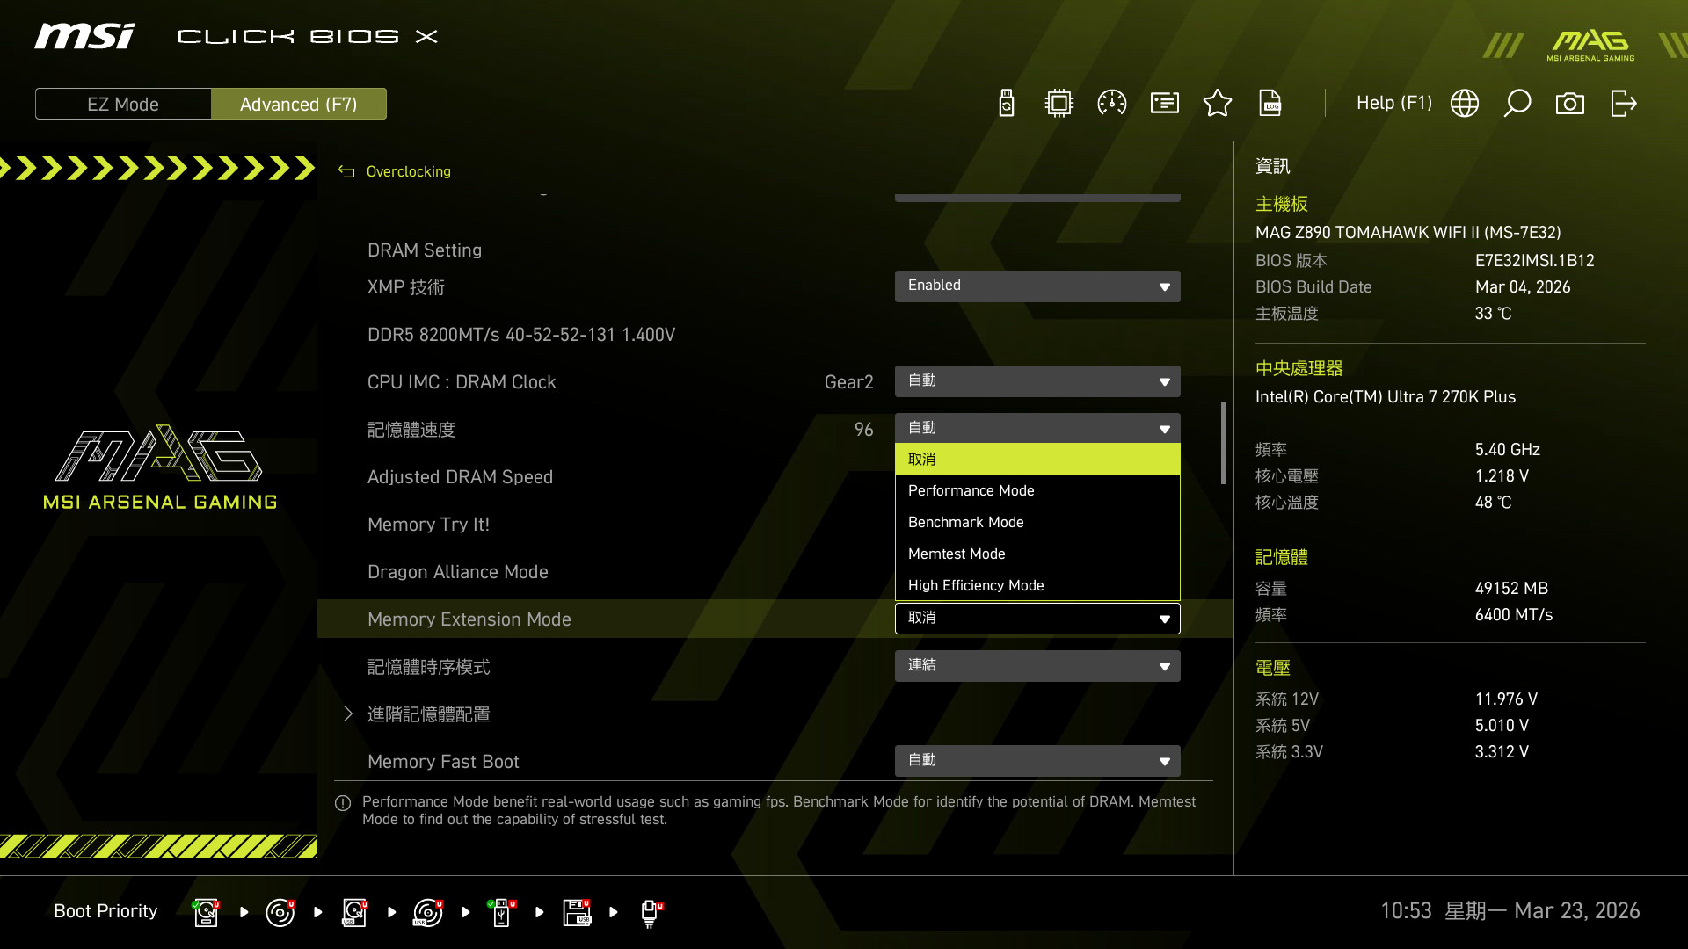Click the settings list vertical scrollbar
Screen dimensions: 1688x949
coord(1223,443)
